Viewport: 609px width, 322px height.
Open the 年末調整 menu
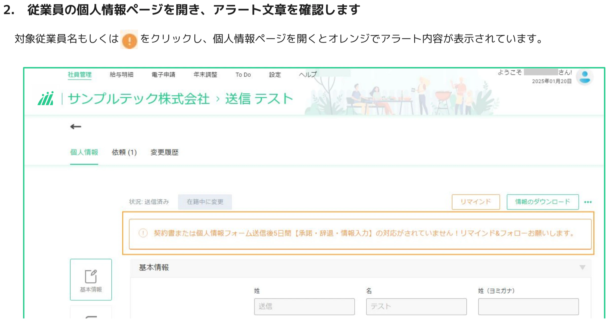click(x=205, y=75)
